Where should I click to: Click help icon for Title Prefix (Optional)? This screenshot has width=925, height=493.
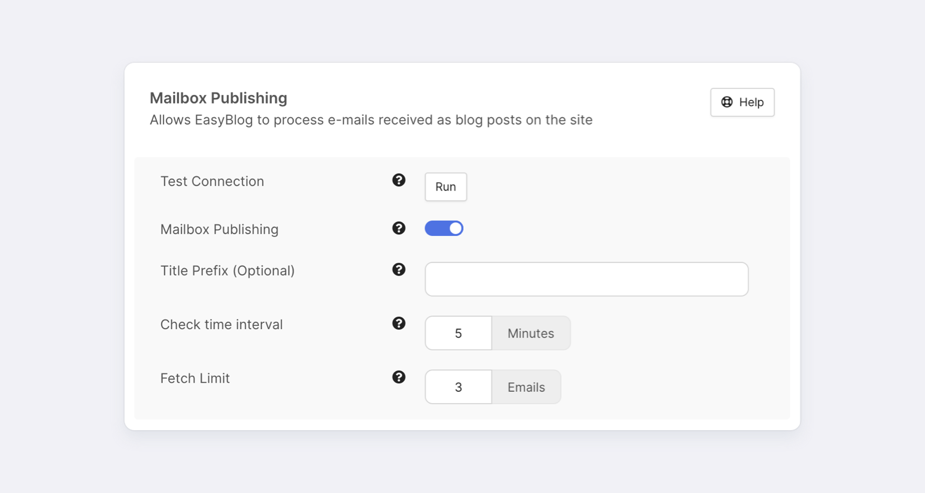[399, 269]
